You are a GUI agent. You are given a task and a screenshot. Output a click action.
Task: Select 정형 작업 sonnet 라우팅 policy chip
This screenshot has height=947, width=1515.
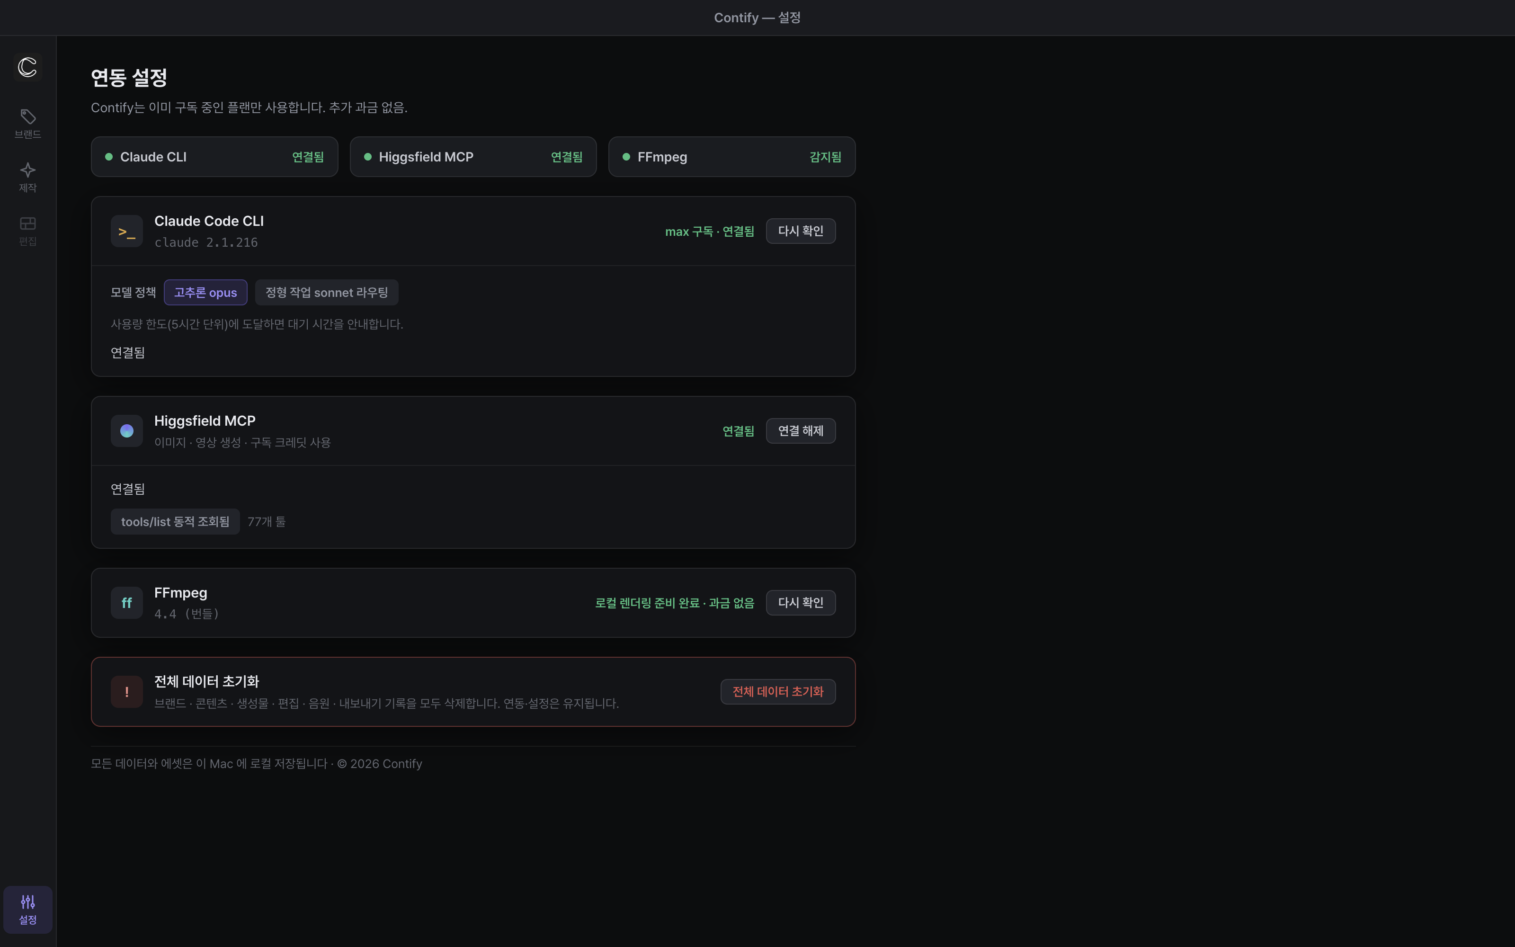[327, 293]
